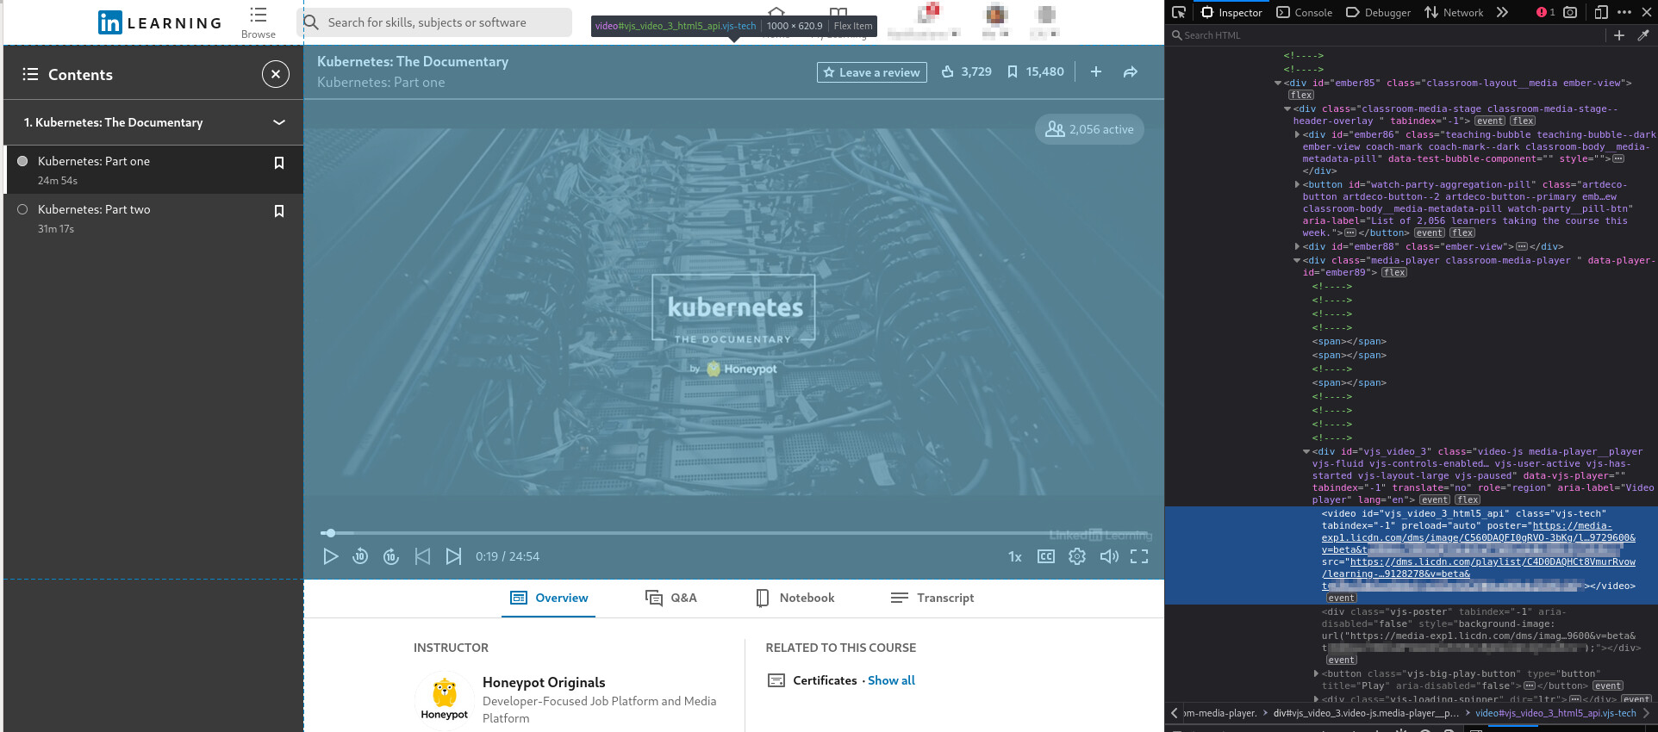Focus the Search HTML field

1387,35
